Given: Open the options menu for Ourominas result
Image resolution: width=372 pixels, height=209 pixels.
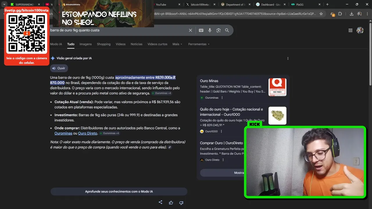Looking at the screenshot, I should pos(222,98).
